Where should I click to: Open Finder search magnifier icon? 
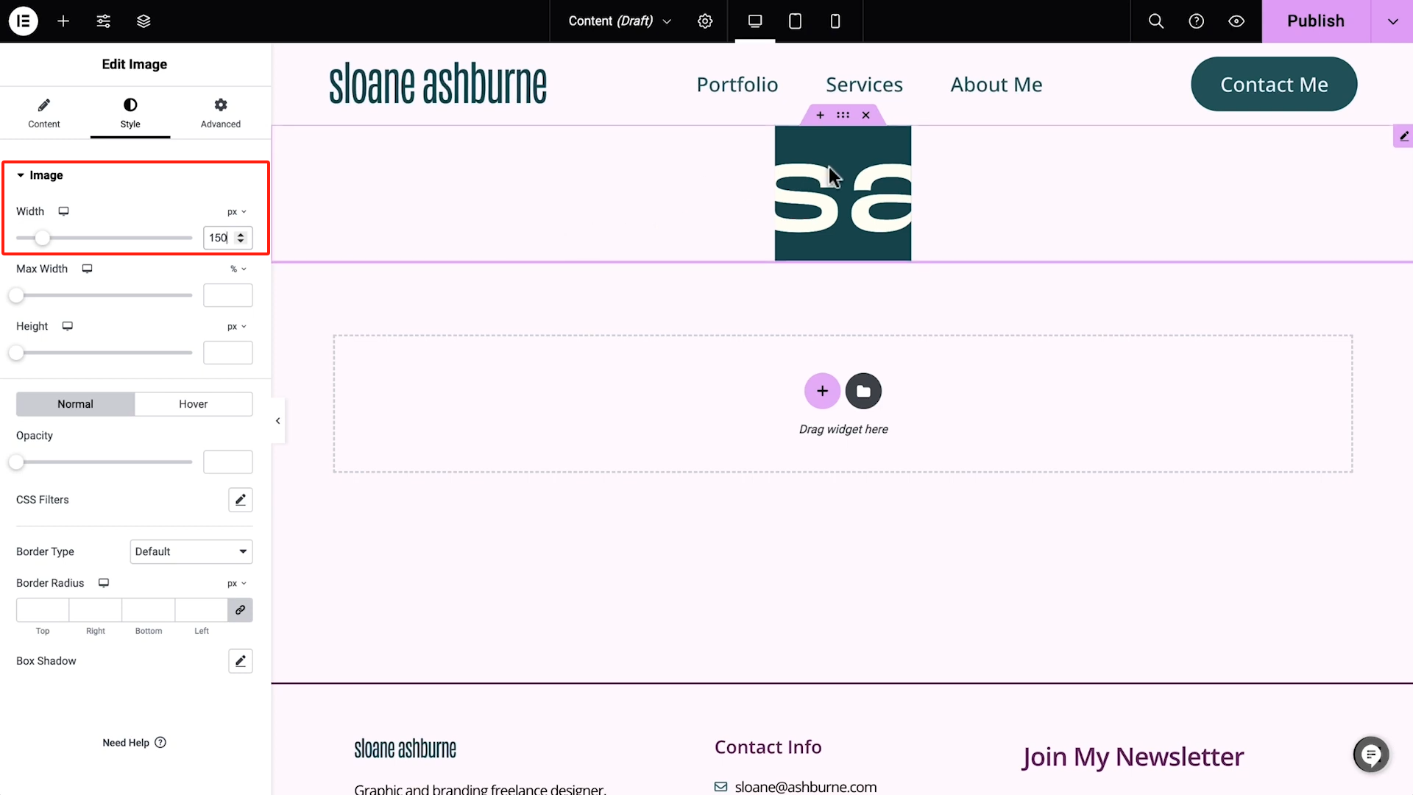(x=1156, y=21)
